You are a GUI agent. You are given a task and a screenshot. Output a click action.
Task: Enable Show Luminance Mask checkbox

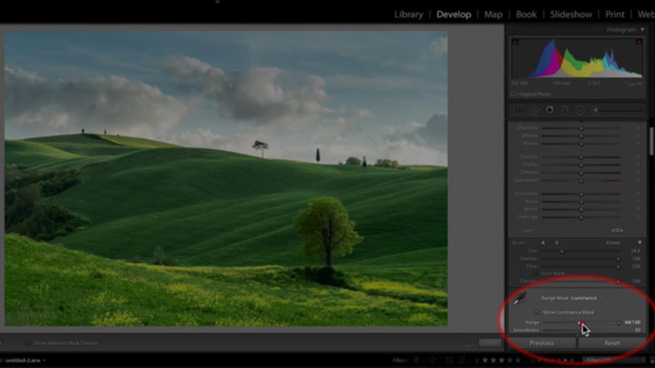[537, 312]
